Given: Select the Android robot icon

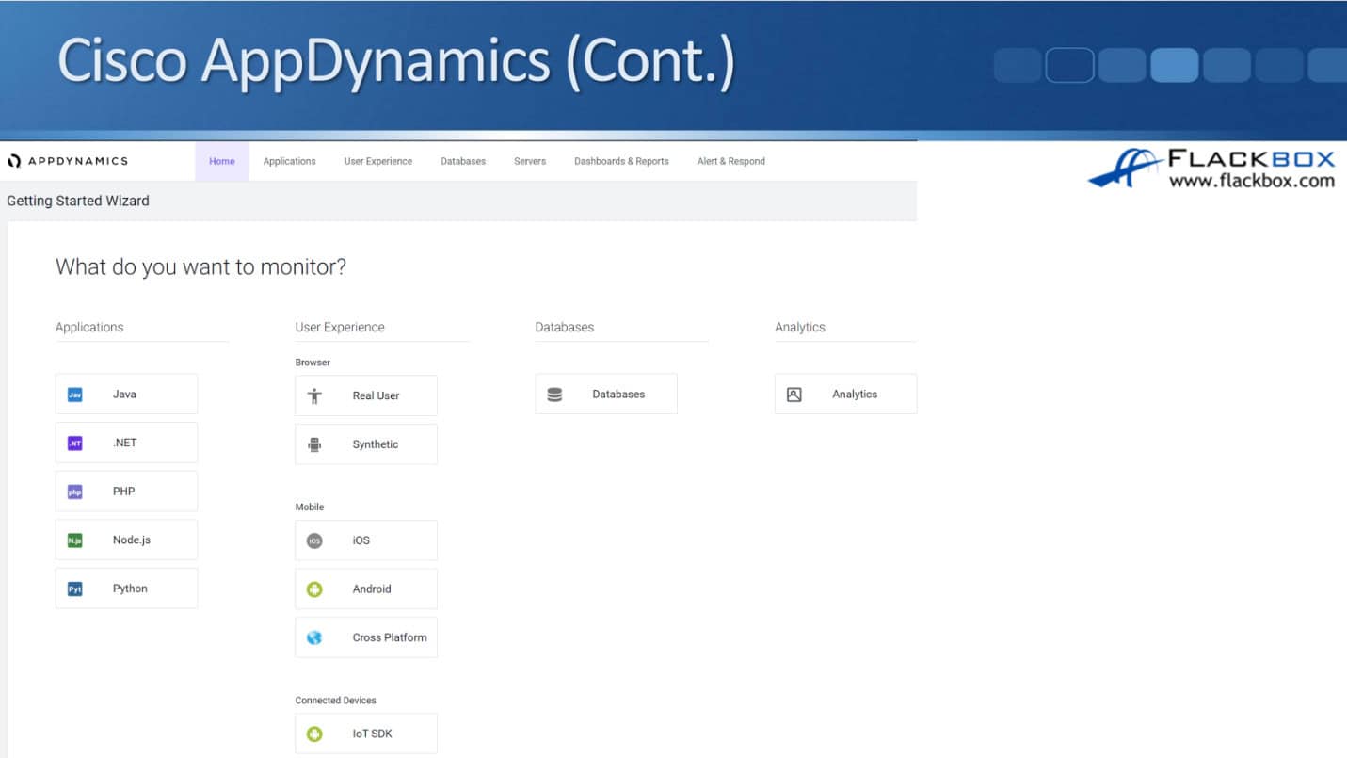Looking at the screenshot, I should point(315,589).
